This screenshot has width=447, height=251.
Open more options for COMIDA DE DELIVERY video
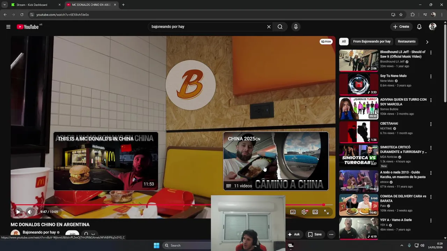pos(431,197)
